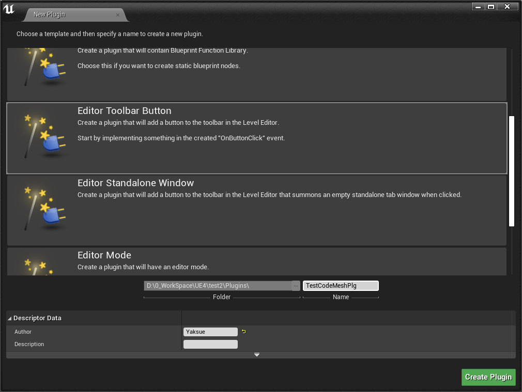Click the revert-to-default arrow beside Author field
Screen dimensions: 522x392
pos(243,332)
